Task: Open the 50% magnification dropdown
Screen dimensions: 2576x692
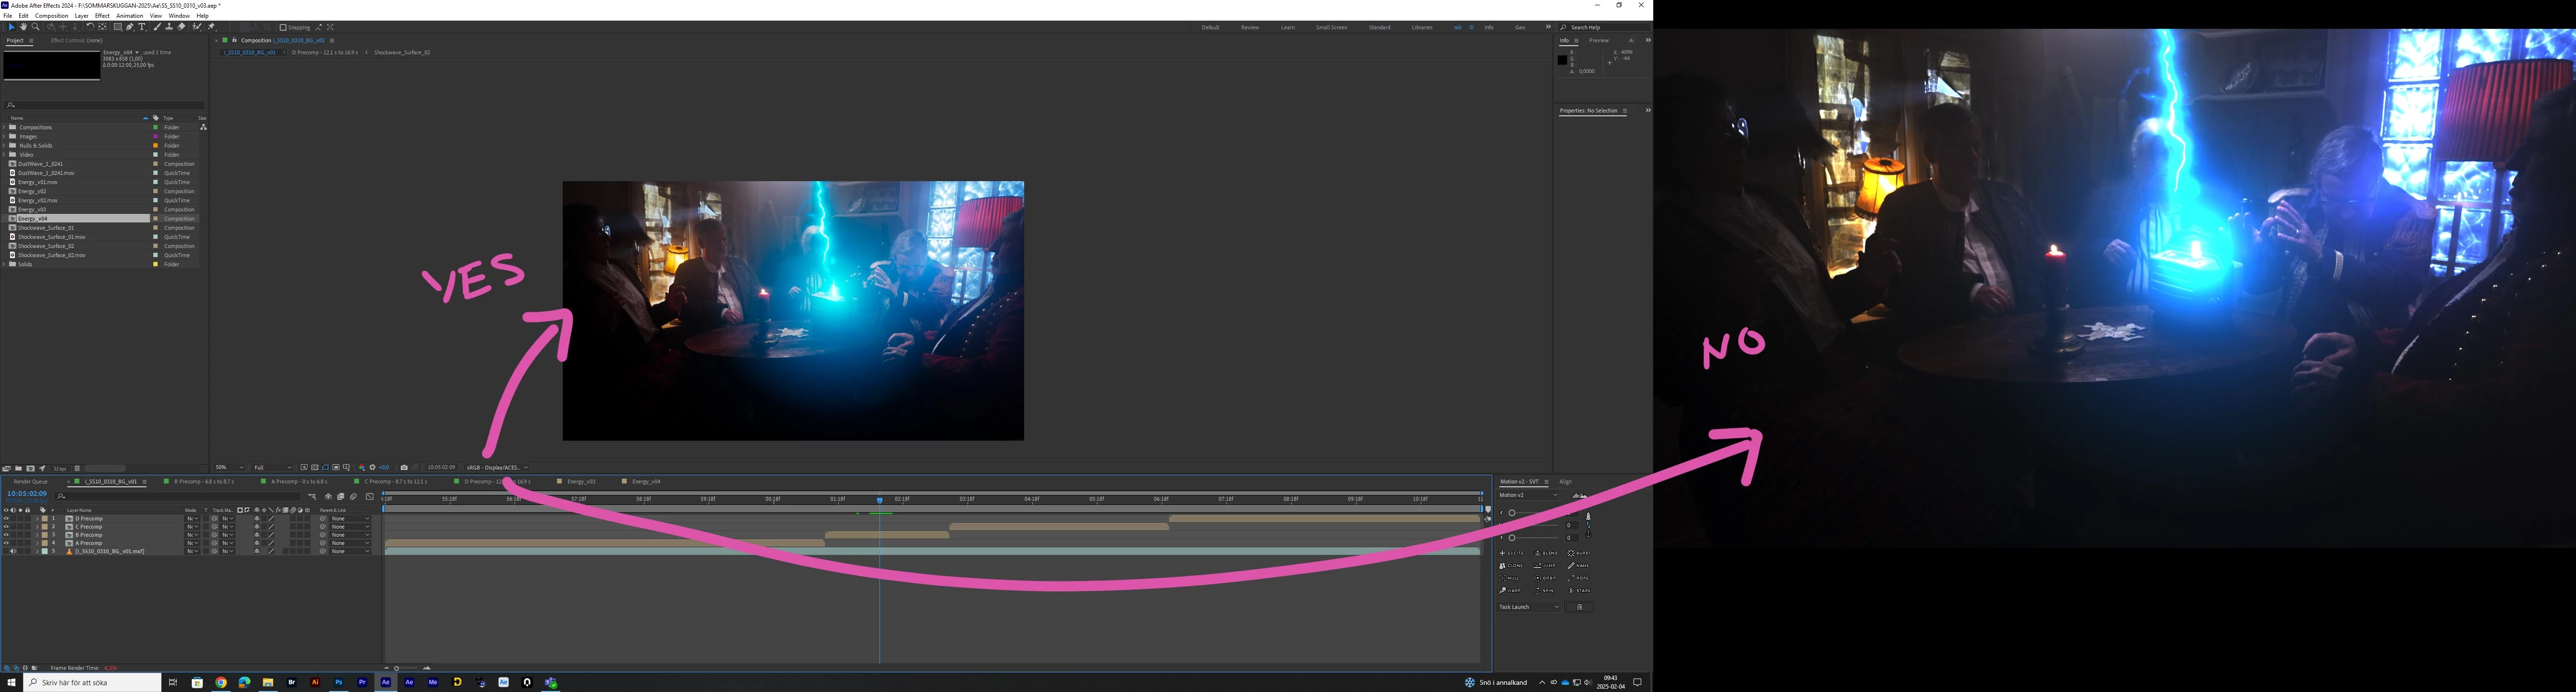Action: click(229, 467)
